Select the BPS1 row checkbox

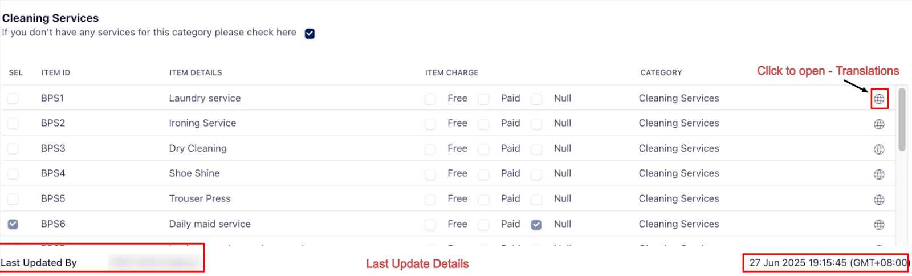coord(13,99)
